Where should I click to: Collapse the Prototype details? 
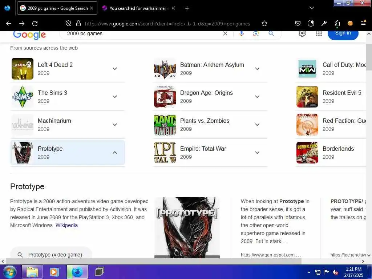(115, 153)
